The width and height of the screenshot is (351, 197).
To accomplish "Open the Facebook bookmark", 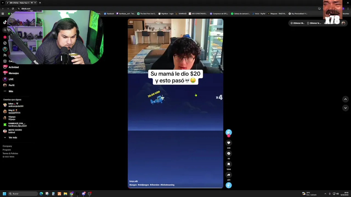I will pos(109,13).
